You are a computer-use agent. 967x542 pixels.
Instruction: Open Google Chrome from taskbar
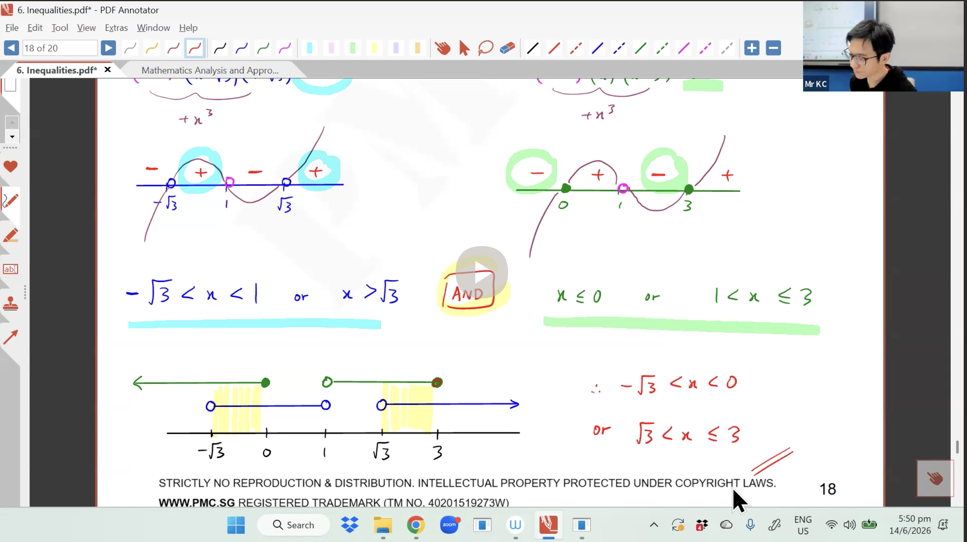coord(415,525)
